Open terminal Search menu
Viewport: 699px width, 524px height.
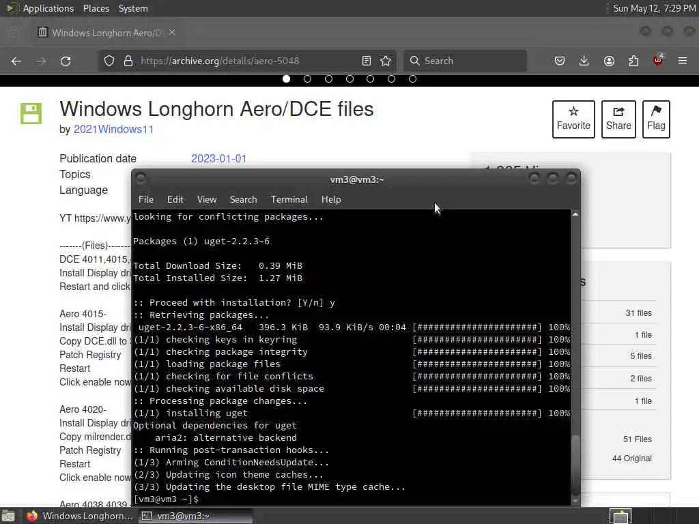point(244,200)
